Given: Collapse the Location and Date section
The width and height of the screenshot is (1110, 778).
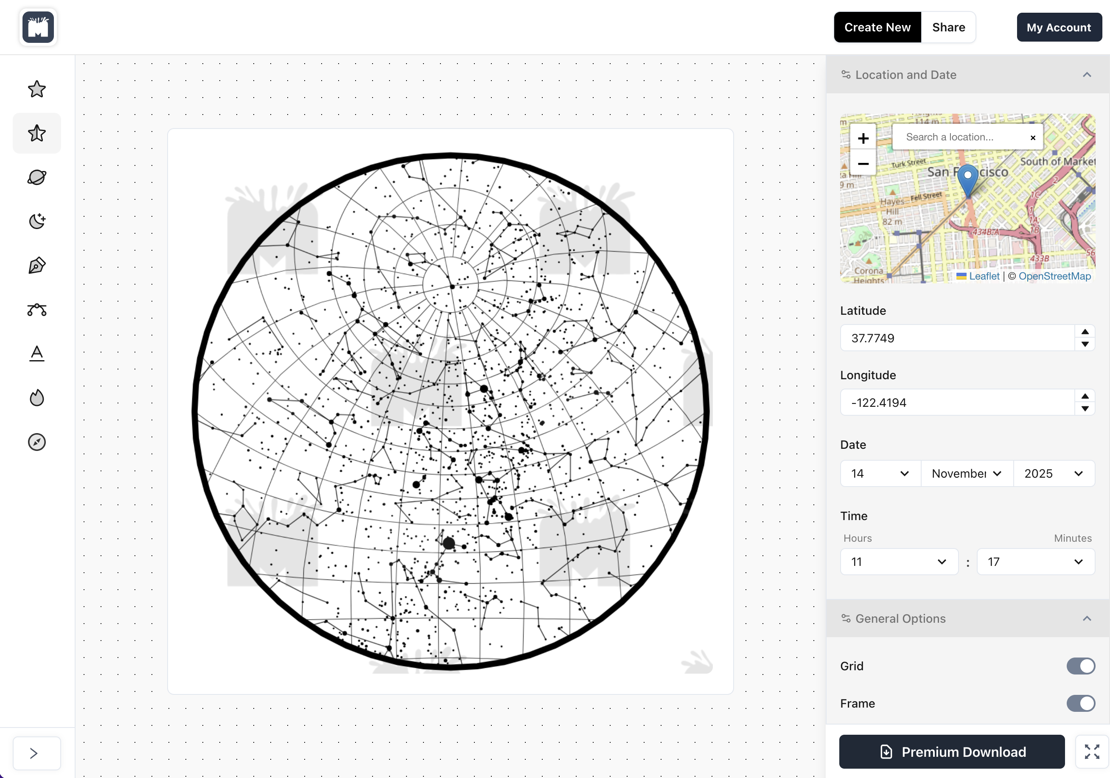Looking at the screenshot, I should [x=1087, y=75].
